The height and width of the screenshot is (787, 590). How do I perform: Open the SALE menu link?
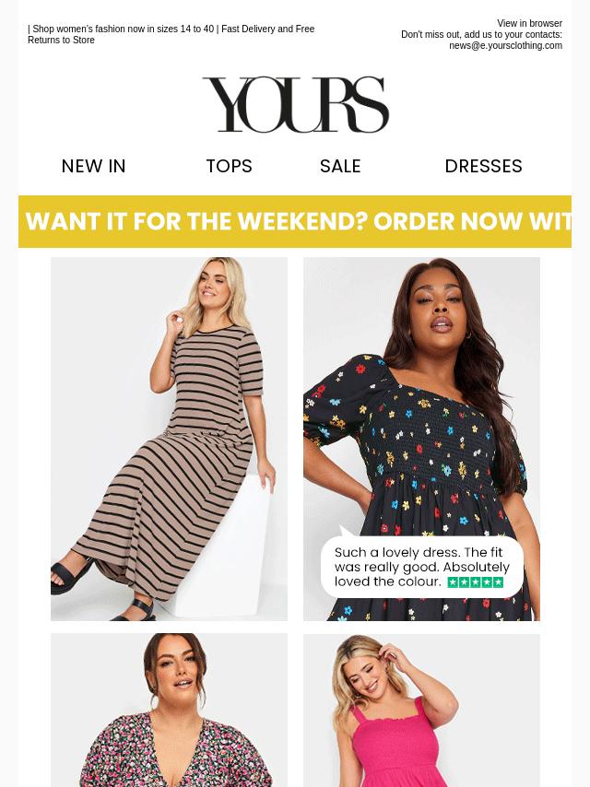click(x=340, y=166)
